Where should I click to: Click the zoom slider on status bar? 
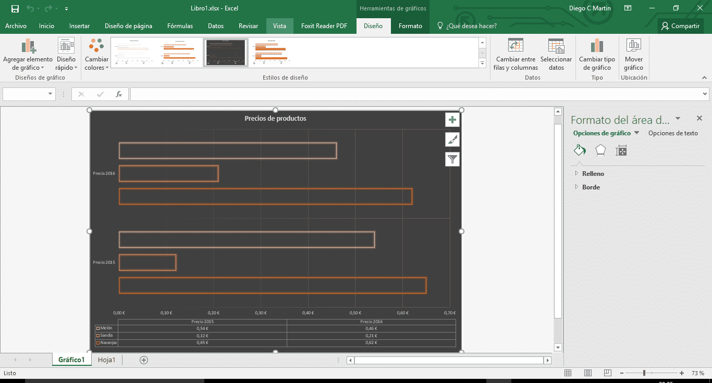(x=645, y=373)
